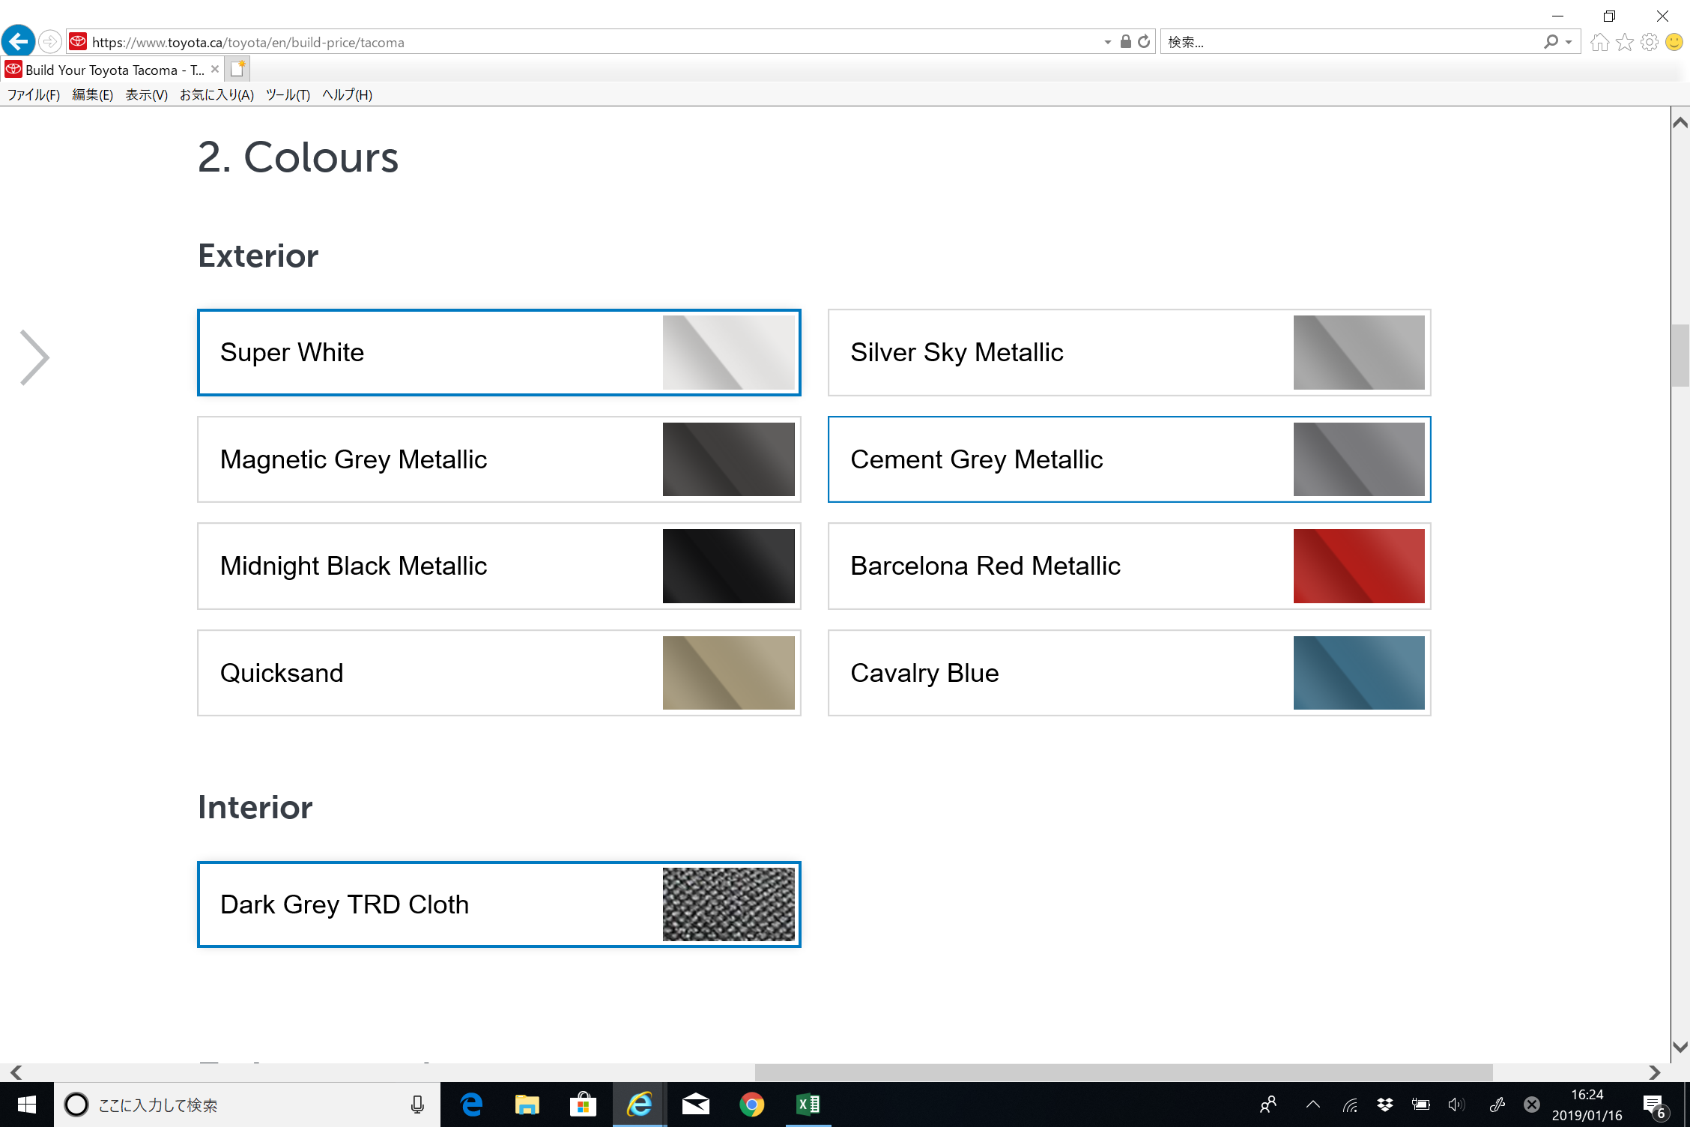Open a new tab button
The image size is (1690, 1127).
point(237,70)
